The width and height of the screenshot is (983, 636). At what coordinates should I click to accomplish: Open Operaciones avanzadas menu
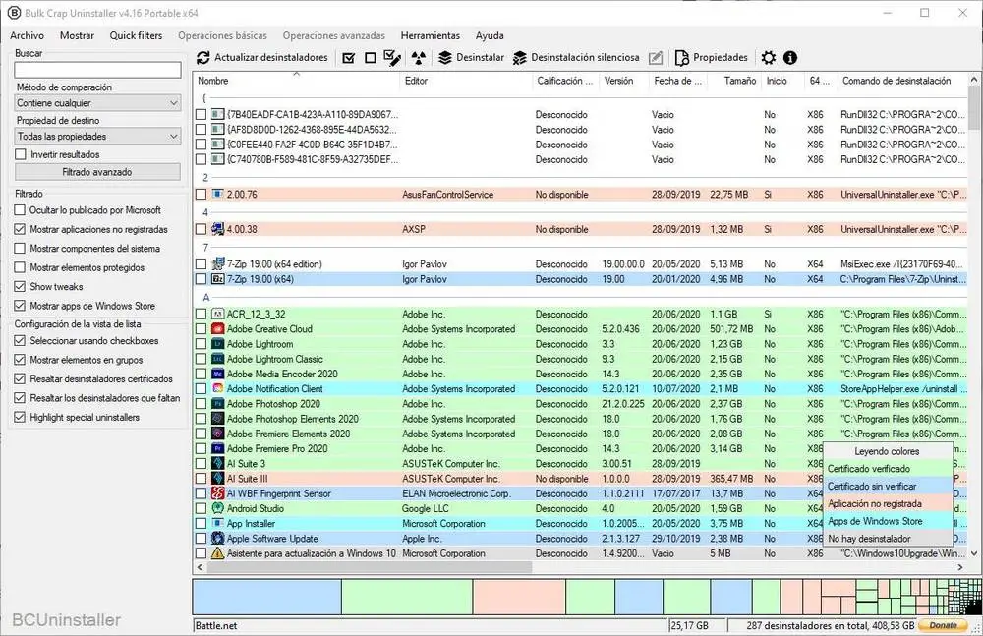[x=333, y=35]
